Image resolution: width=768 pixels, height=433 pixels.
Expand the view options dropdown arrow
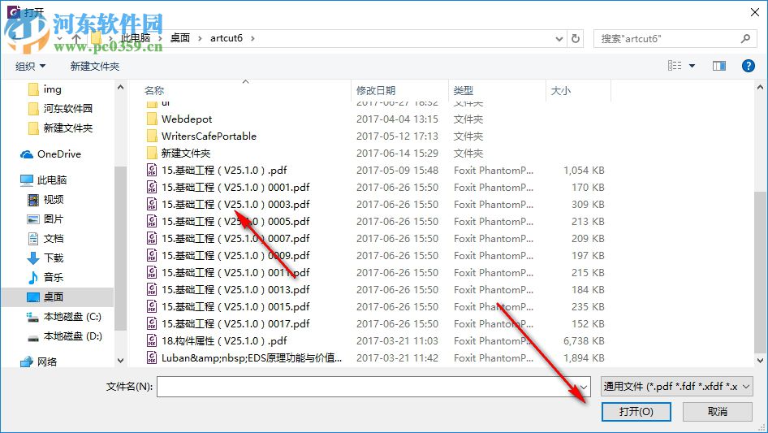point(692,66)
